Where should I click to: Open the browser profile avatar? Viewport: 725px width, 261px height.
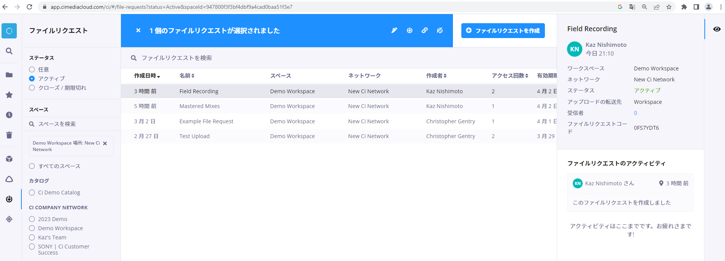click(x=709, y=7)
